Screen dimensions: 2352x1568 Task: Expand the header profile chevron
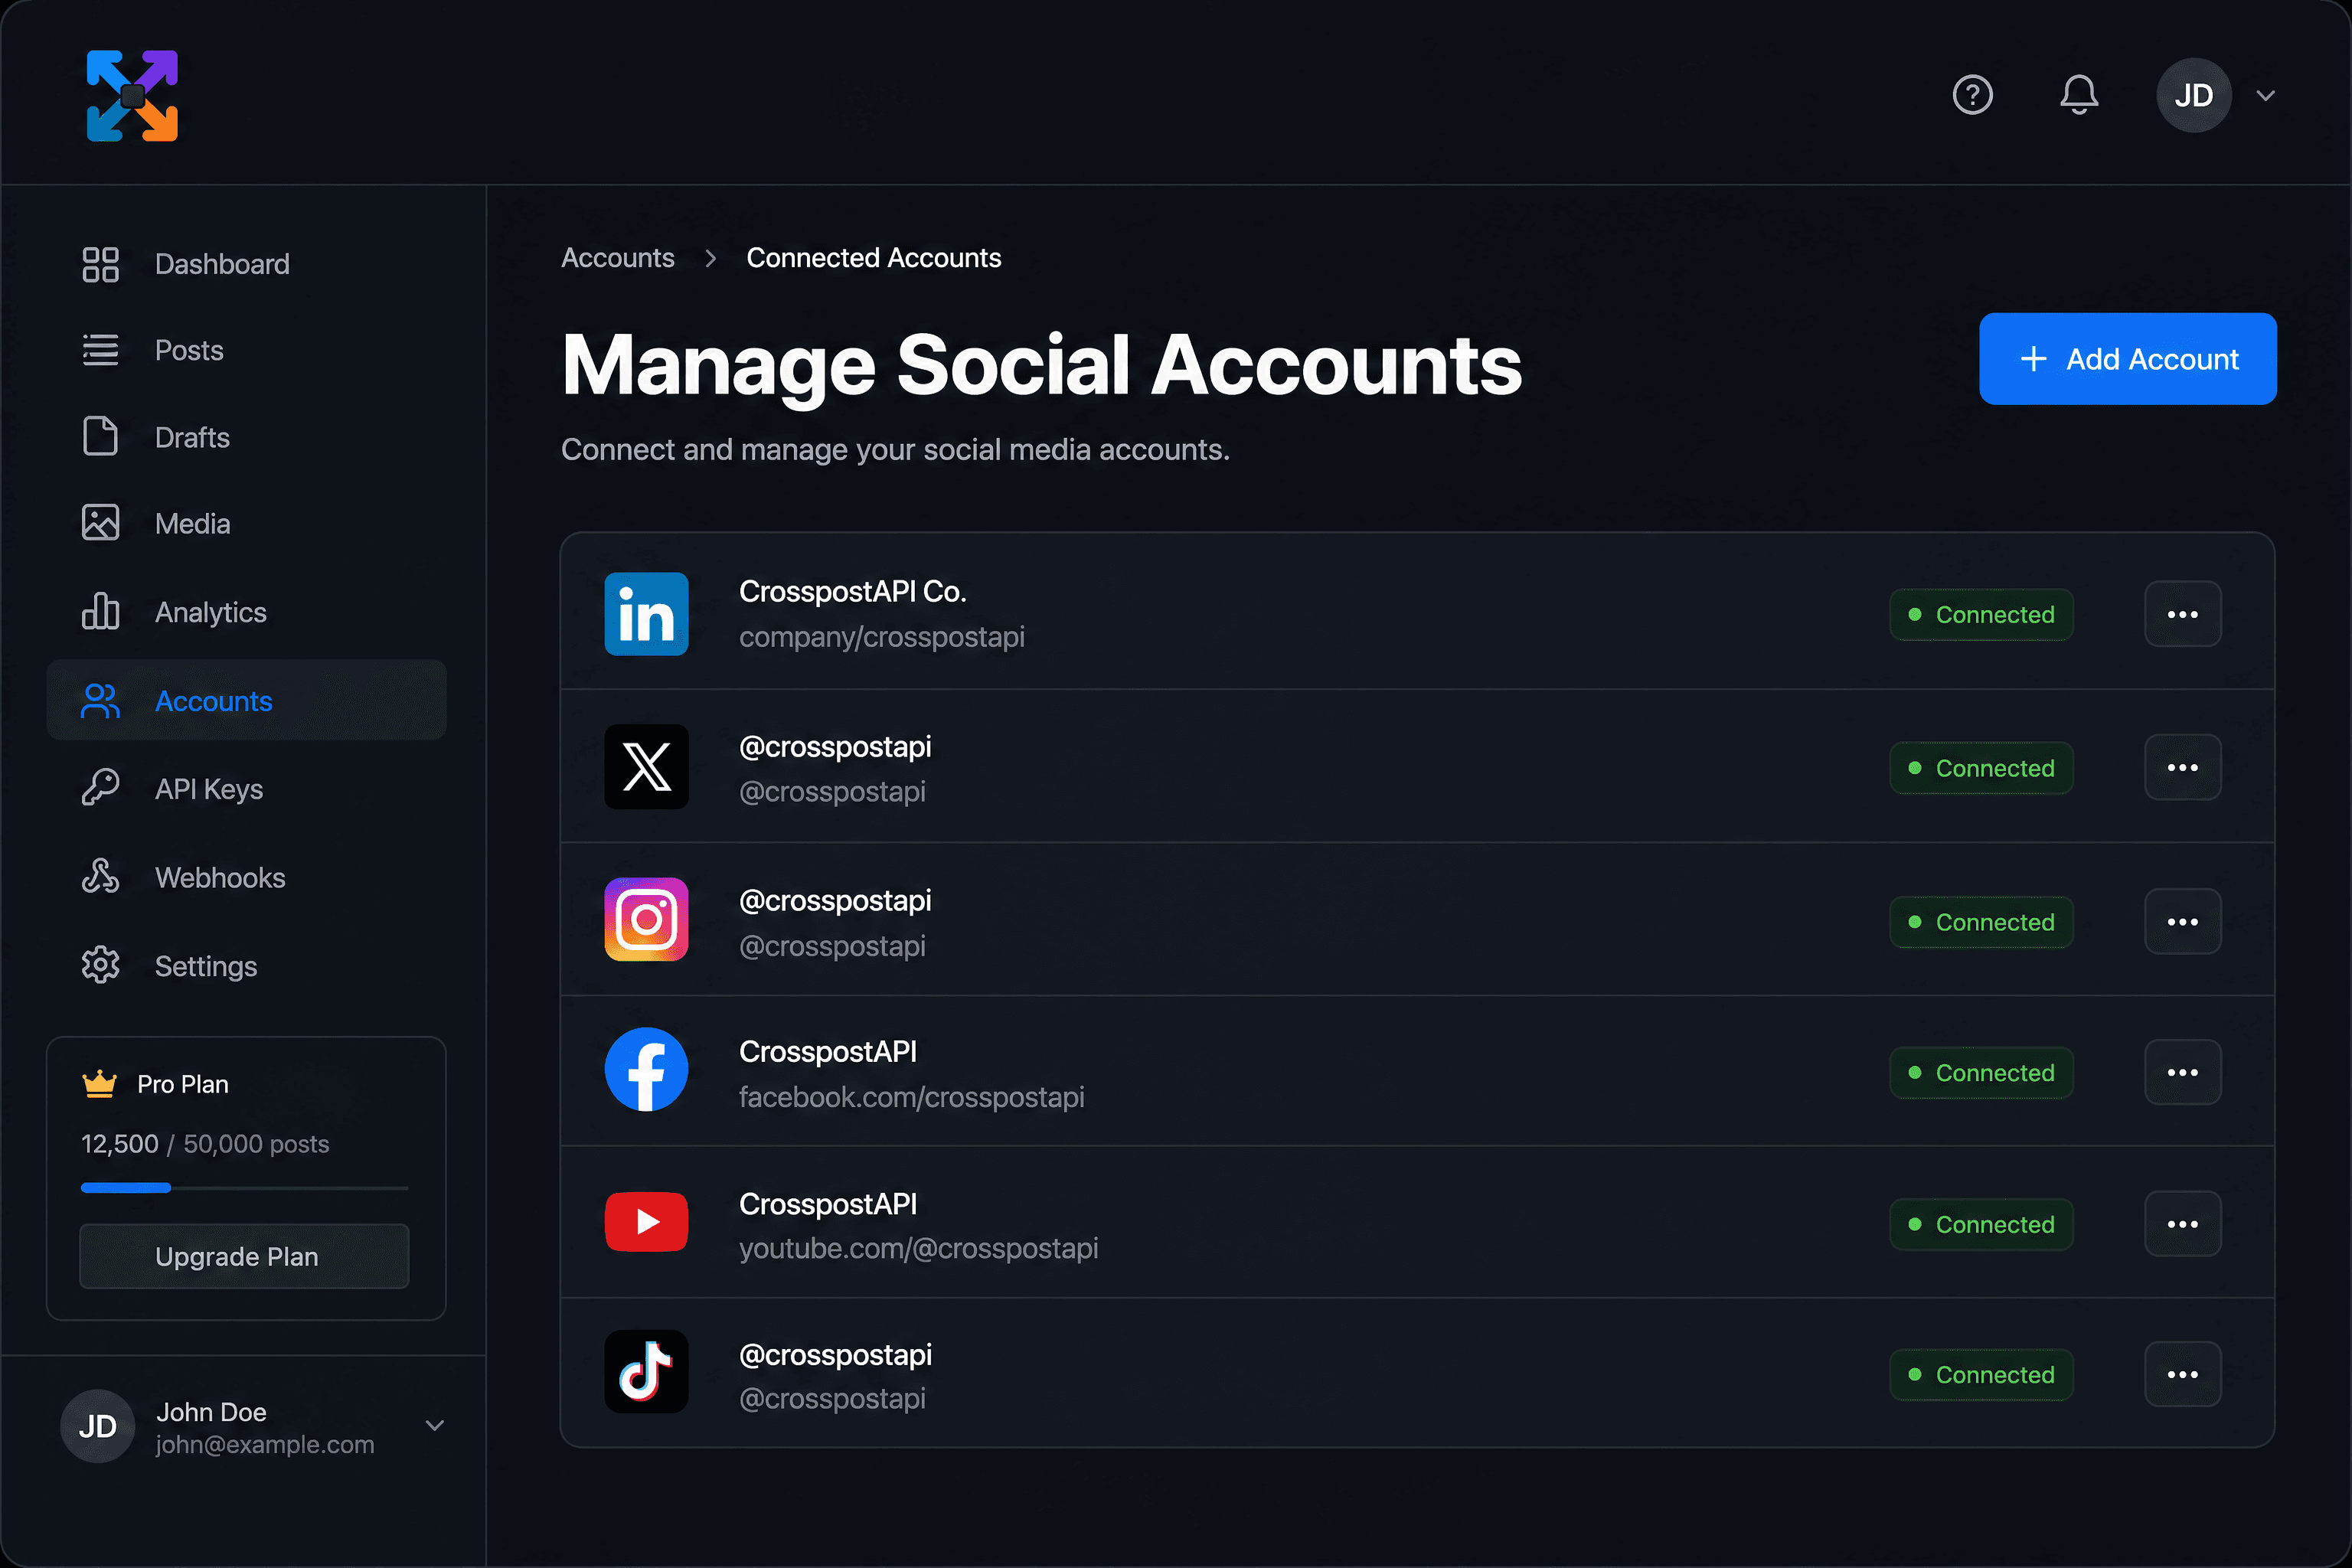(x=2265, y=96)
